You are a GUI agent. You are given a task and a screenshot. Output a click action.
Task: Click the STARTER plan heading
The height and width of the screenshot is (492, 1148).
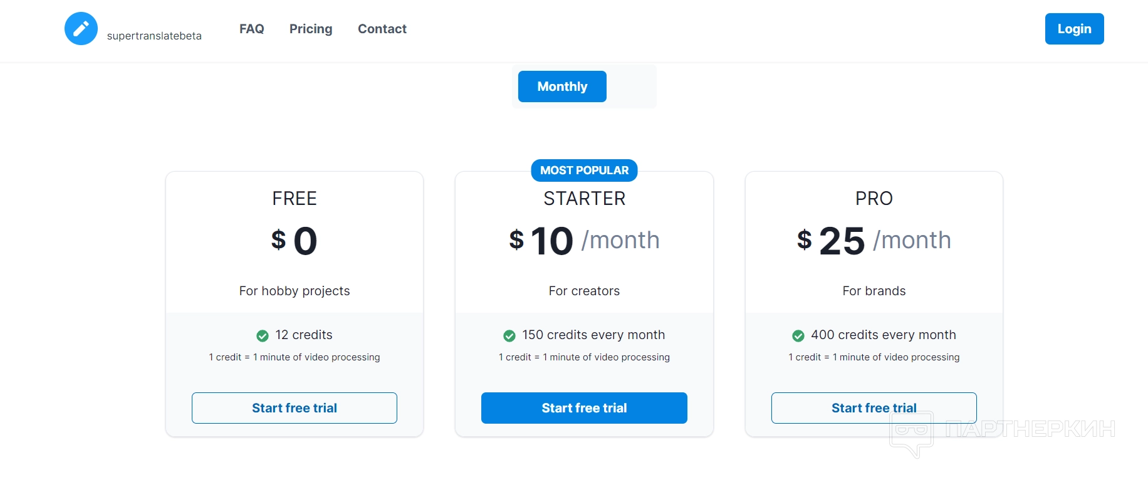tap(584, 199)
